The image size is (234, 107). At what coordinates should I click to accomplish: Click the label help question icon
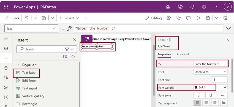(169, 40)
